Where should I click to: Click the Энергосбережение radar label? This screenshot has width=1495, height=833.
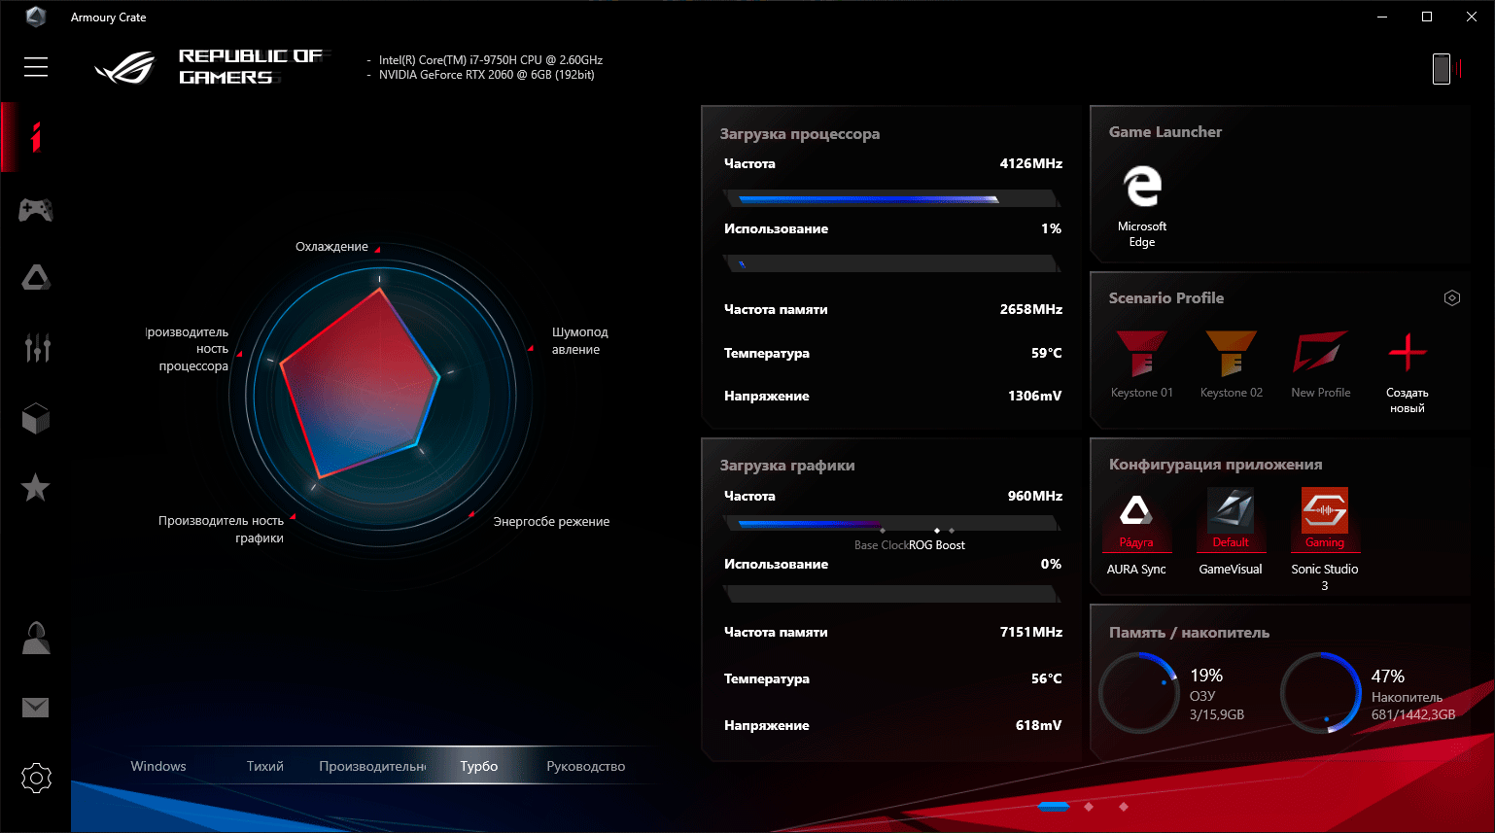[551, 522]
